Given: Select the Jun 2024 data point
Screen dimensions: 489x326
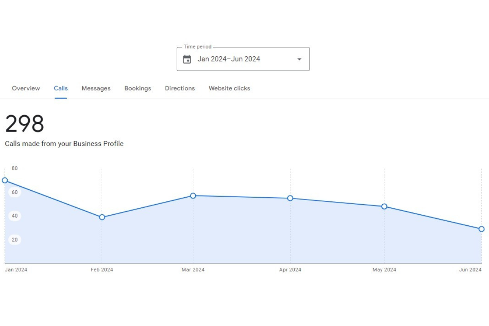Looking at the screenshot, I should pos(481,229).
